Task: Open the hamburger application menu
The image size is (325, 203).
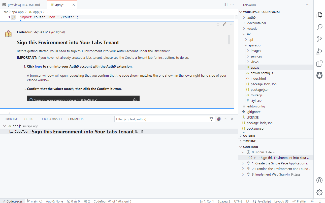Action: coord(319,5)
